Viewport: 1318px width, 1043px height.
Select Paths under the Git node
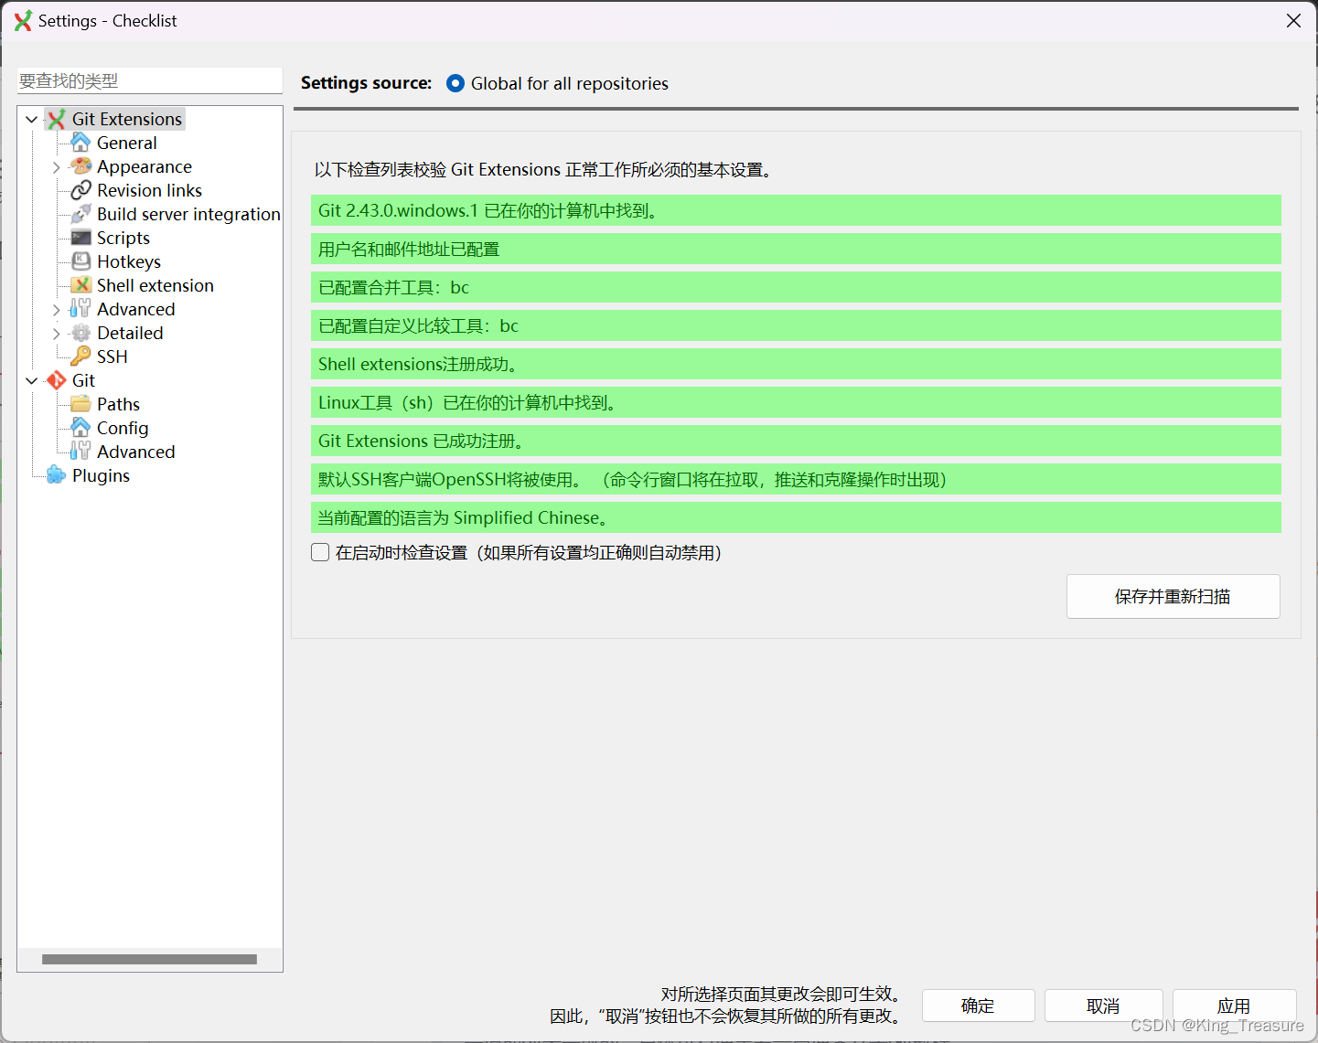(x=119, y=404)
